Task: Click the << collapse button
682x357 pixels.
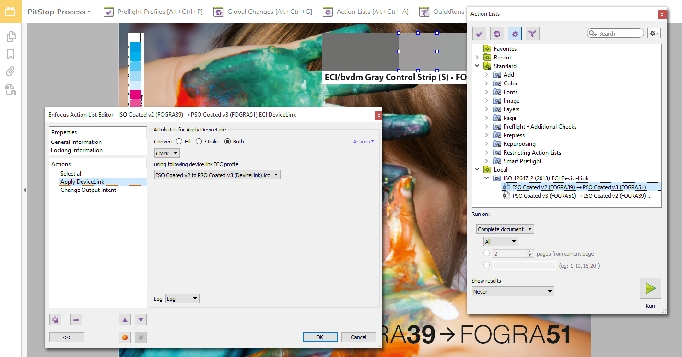Action: pos(67,337)
